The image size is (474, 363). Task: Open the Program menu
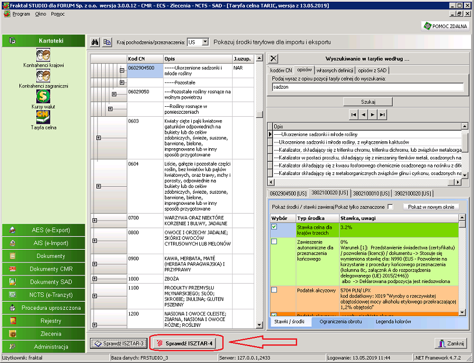[21, 14]
